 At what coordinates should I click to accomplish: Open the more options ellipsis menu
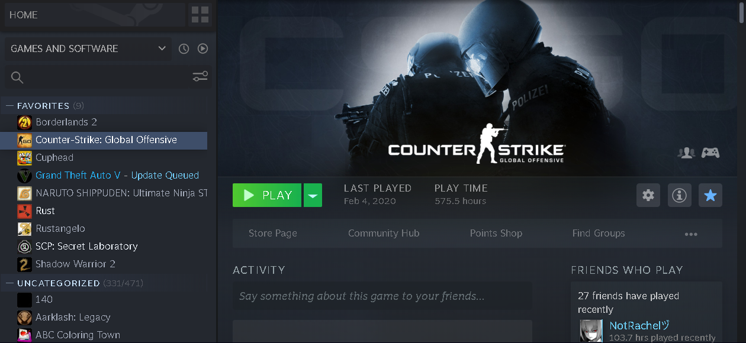691,234
